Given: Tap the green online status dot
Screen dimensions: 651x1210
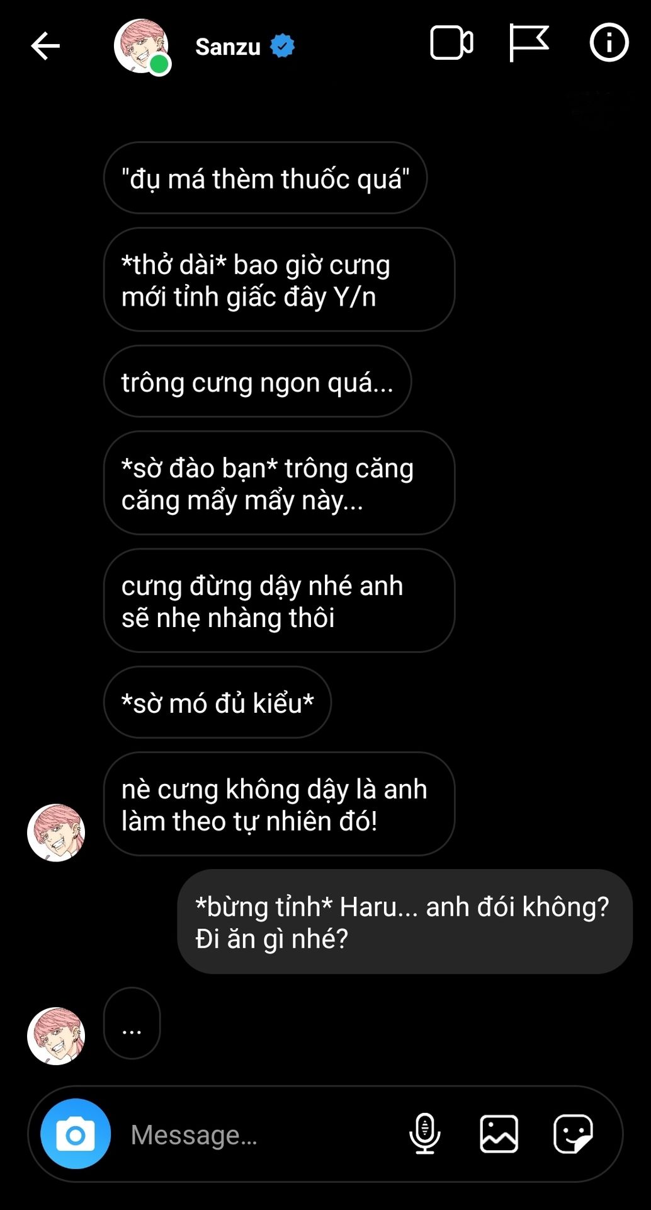Looking at the screenshot, I should 160,64.
